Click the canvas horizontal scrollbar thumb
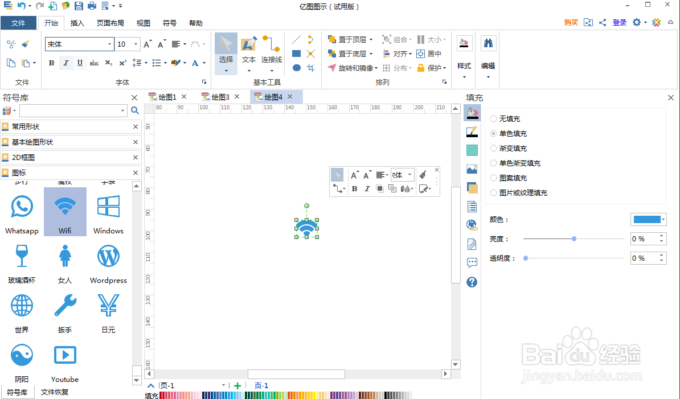Viewport: 680px width, 399px height. 296,374
